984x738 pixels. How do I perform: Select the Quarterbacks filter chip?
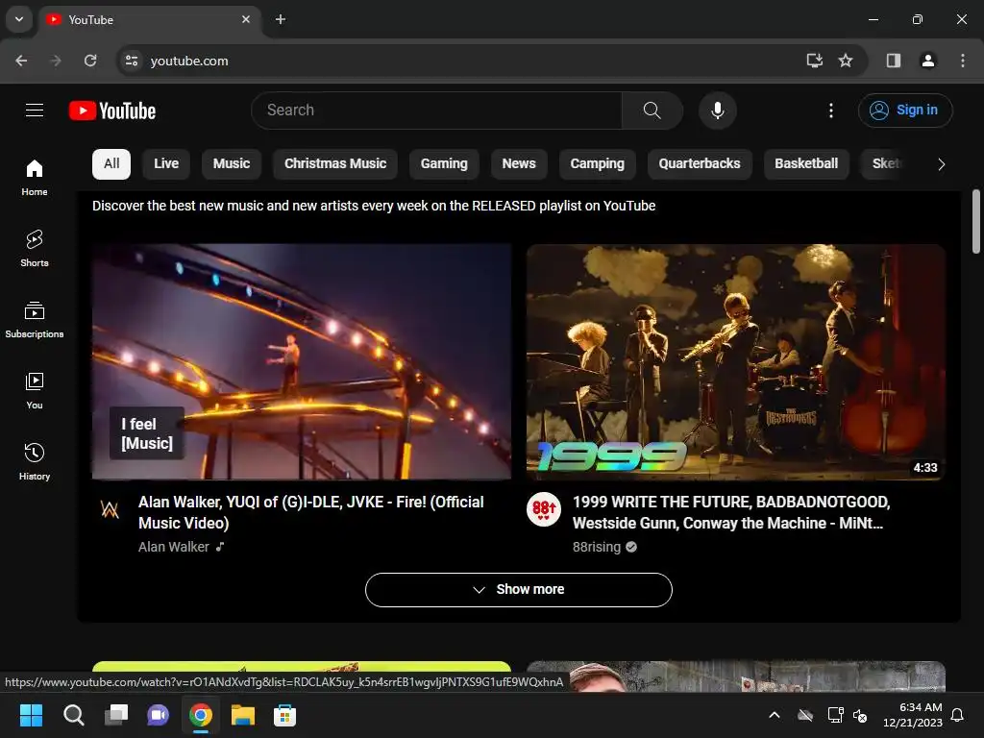[x=700, y=163]
